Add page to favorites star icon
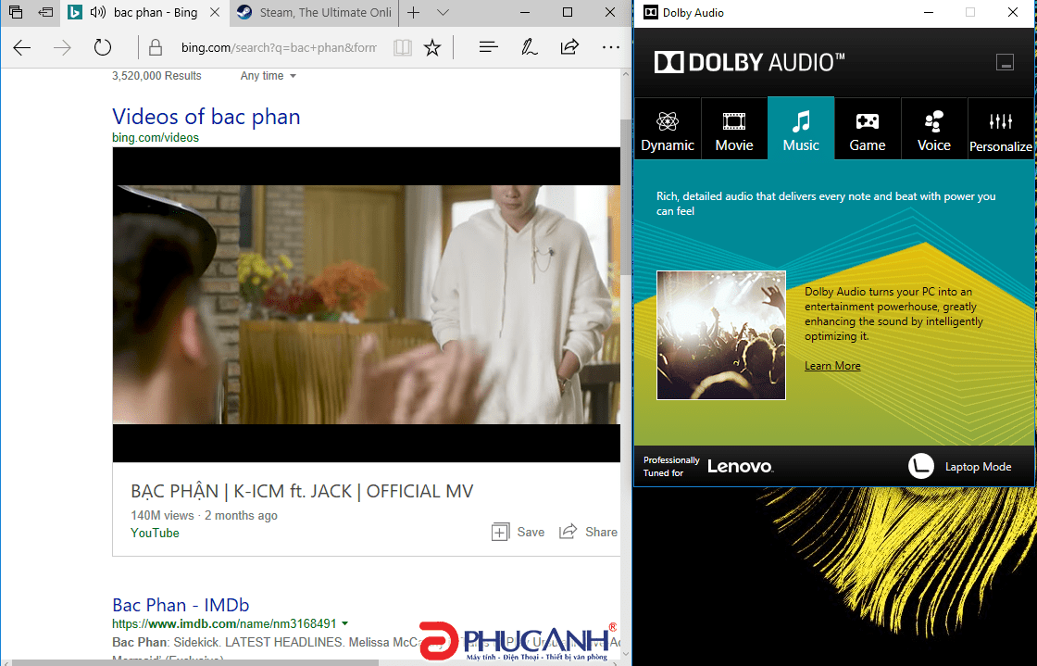 432,47
